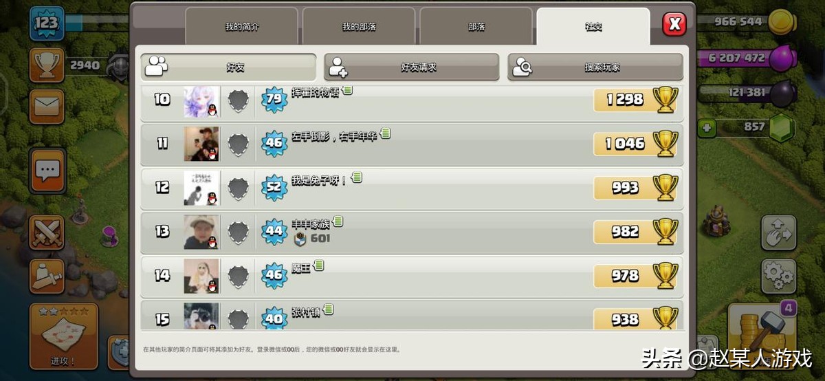Tap the trophy ranking icon
The height and width of the screenshot is (381, 825).
click(x=47, y=65)
